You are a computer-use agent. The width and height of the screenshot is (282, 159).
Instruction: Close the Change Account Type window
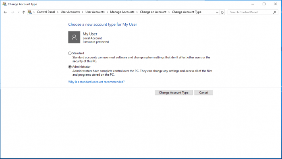coord(275,4)
